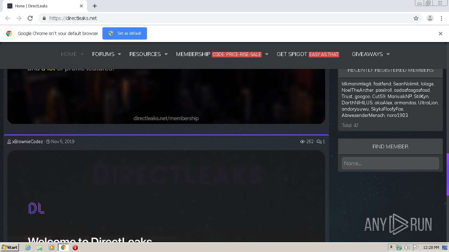View site info via the padlock icon

44,18
